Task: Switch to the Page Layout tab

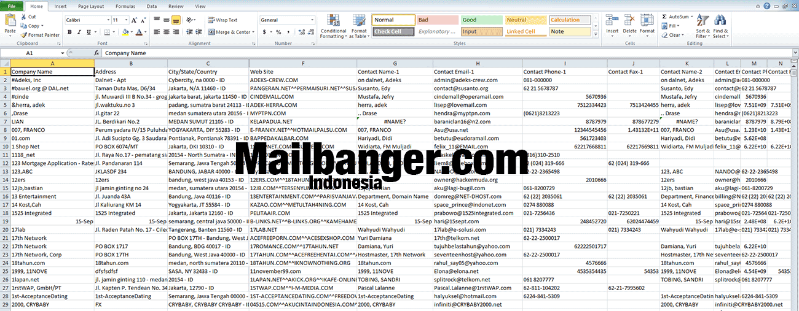Action: coord(91,6)
